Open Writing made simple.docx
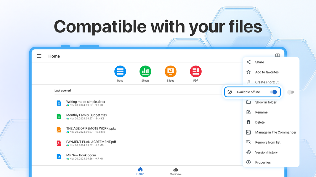The image size is (316, 177). tap(85, 101)
